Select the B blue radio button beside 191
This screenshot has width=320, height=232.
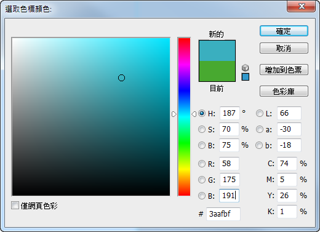coord(202,196)
